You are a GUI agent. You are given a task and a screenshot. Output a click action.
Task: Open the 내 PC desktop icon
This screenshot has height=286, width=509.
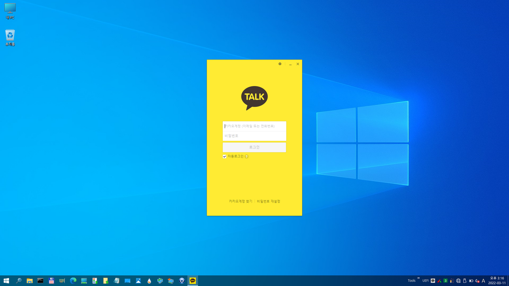[x=10, y=11]
